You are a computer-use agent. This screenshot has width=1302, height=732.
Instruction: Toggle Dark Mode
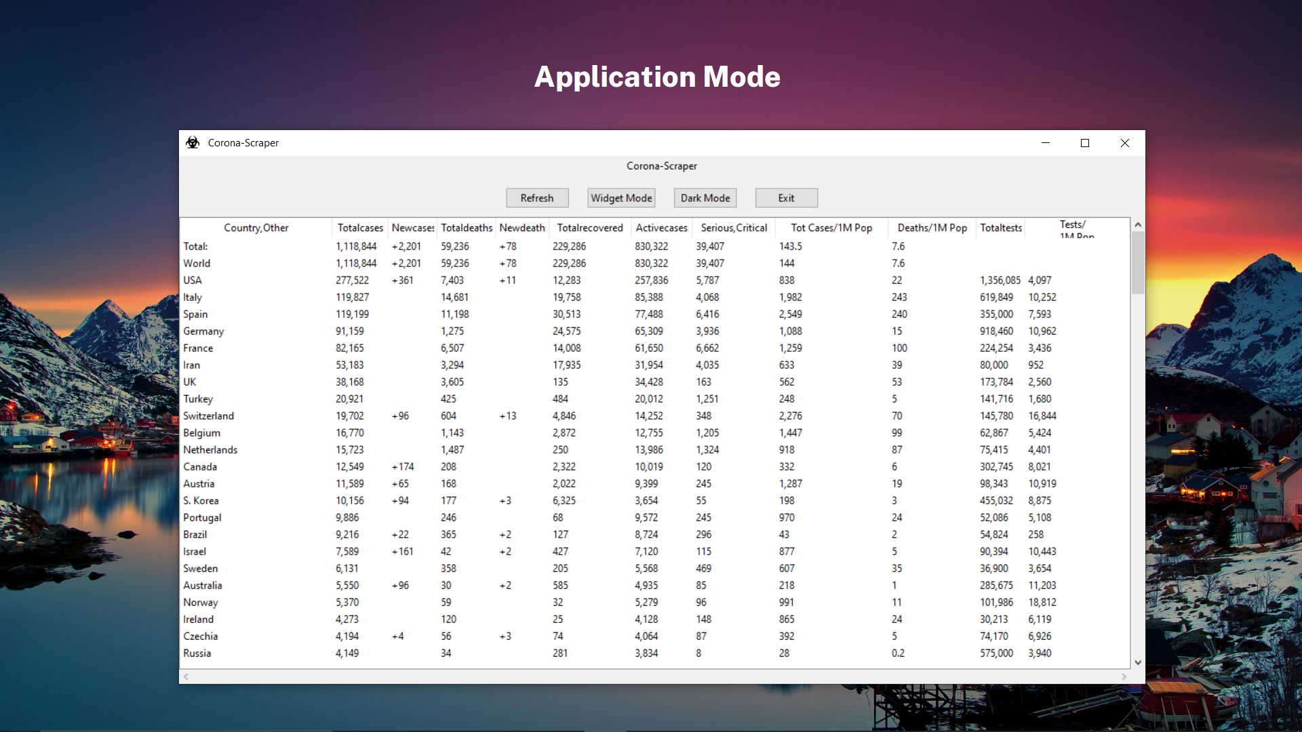pyautogui.click(x=705, y=198)
